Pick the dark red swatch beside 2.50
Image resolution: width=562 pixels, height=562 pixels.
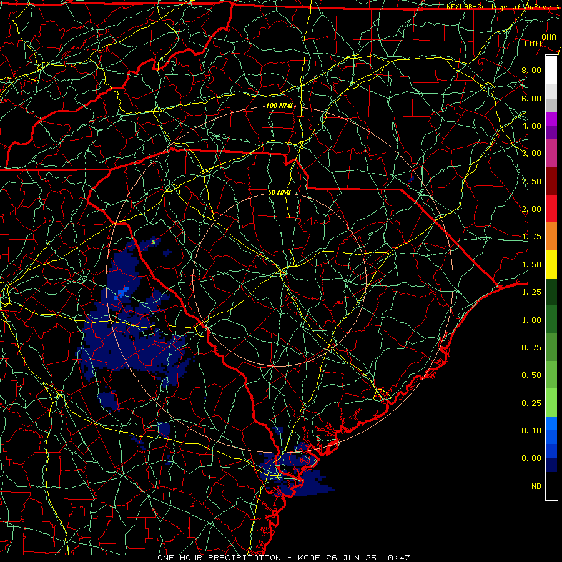tap(551, 181)
